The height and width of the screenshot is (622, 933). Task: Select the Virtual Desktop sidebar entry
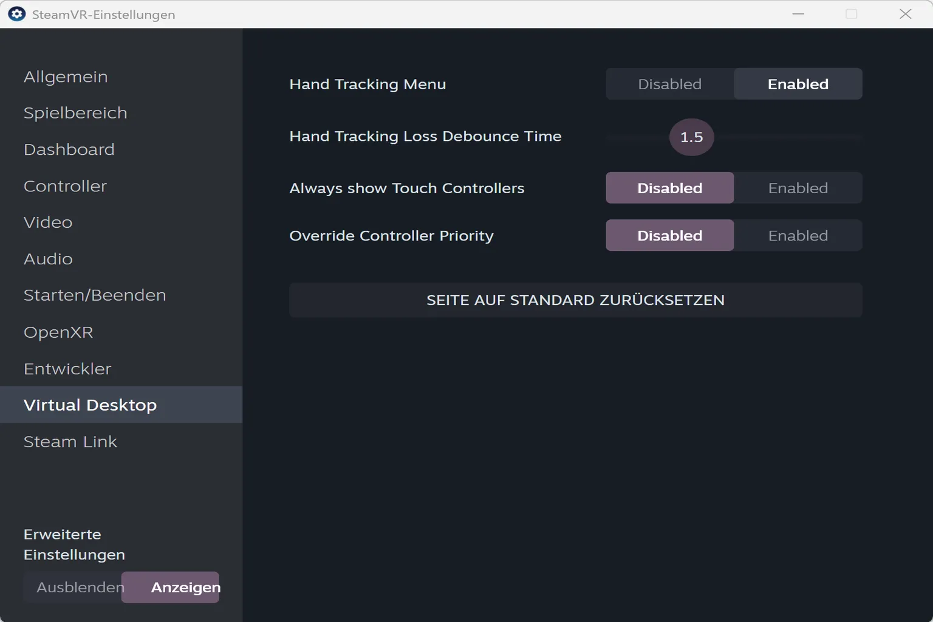click(x=121, y=405)
